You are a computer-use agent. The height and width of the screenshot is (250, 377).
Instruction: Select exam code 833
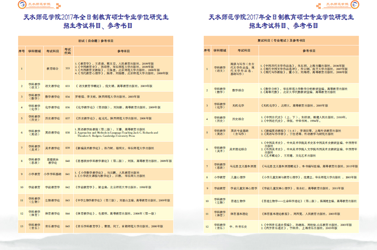(x=67, y=86)
